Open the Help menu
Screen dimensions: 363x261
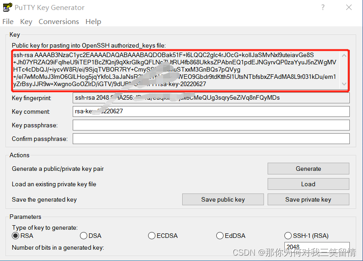pos(93,21)
